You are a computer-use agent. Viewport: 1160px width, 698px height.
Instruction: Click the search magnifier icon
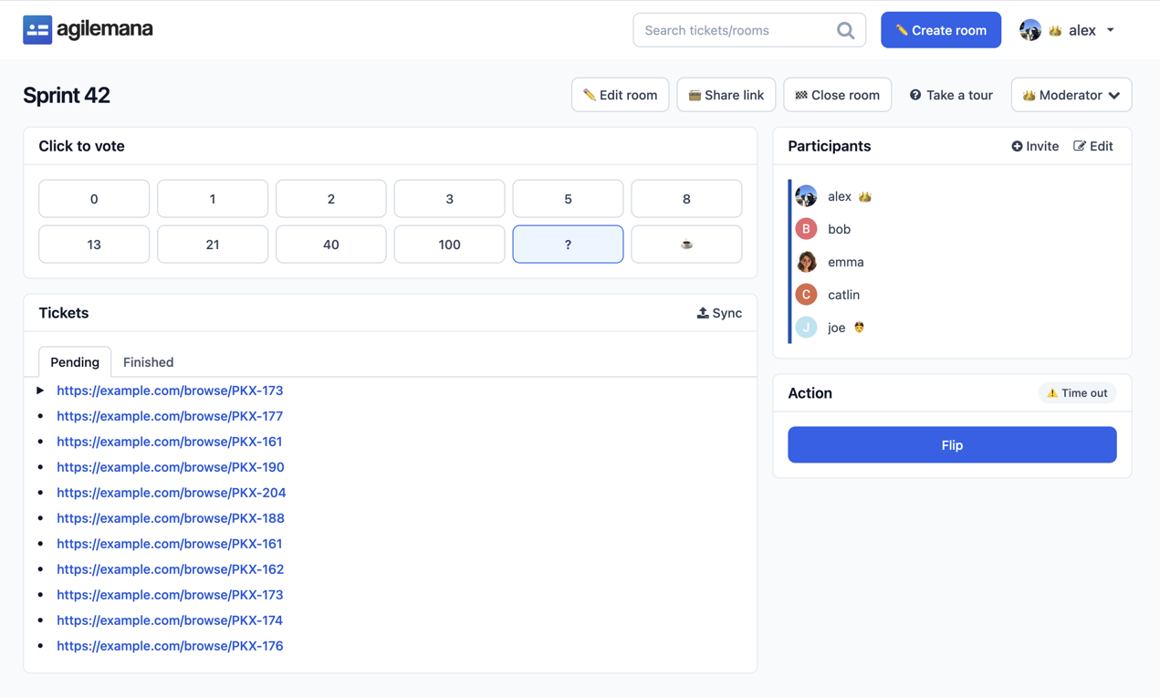[846, 30]
